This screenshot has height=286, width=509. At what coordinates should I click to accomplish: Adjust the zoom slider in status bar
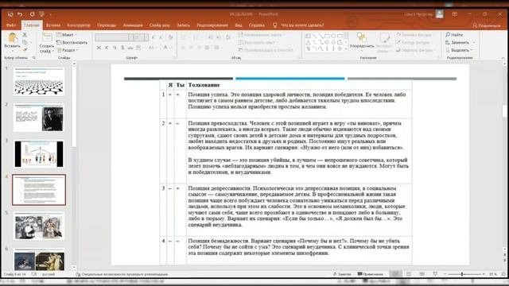coord(463,274)
